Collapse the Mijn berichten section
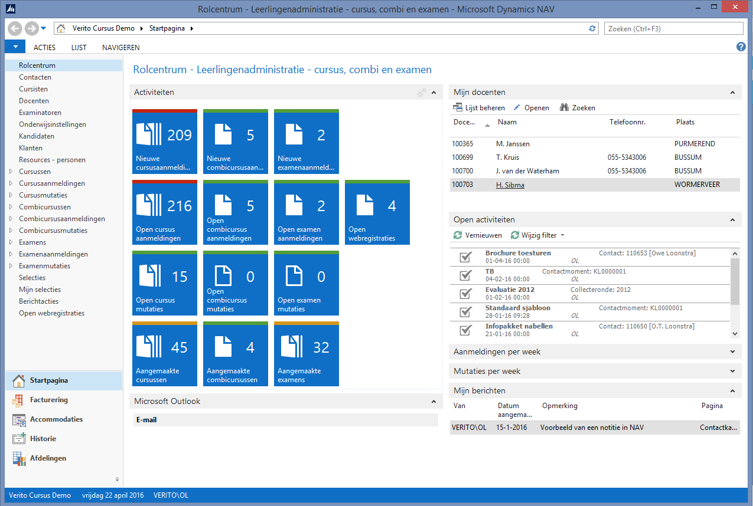 732,390
